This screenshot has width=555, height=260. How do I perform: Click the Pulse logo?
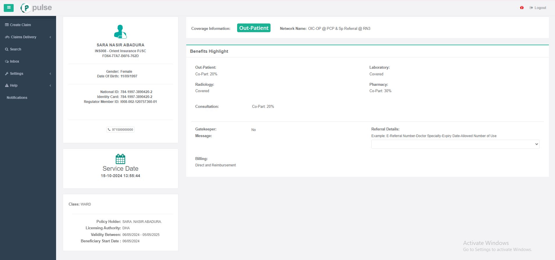tap(36, 8)
